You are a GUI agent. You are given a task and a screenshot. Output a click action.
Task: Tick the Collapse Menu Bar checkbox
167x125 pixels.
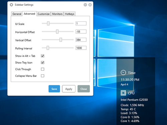(42, 76)
